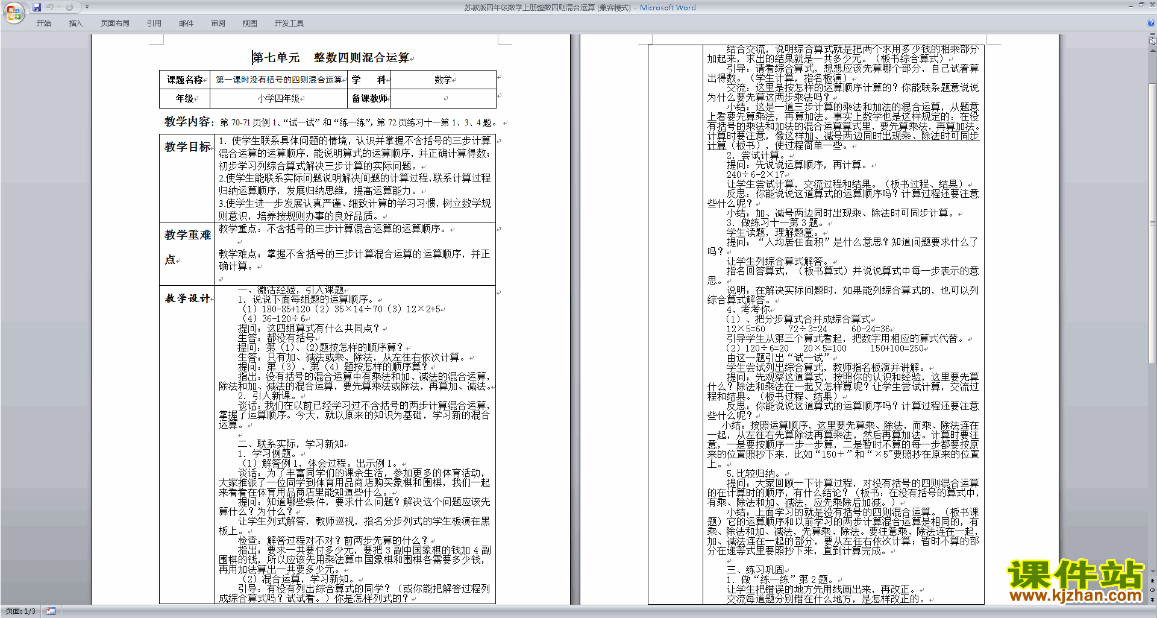Open the 视图 ribbon tab

click(249, 24)
